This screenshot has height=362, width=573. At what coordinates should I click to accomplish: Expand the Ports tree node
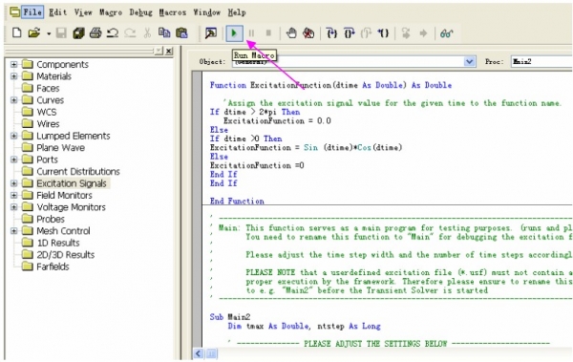(x=14, y=160)
